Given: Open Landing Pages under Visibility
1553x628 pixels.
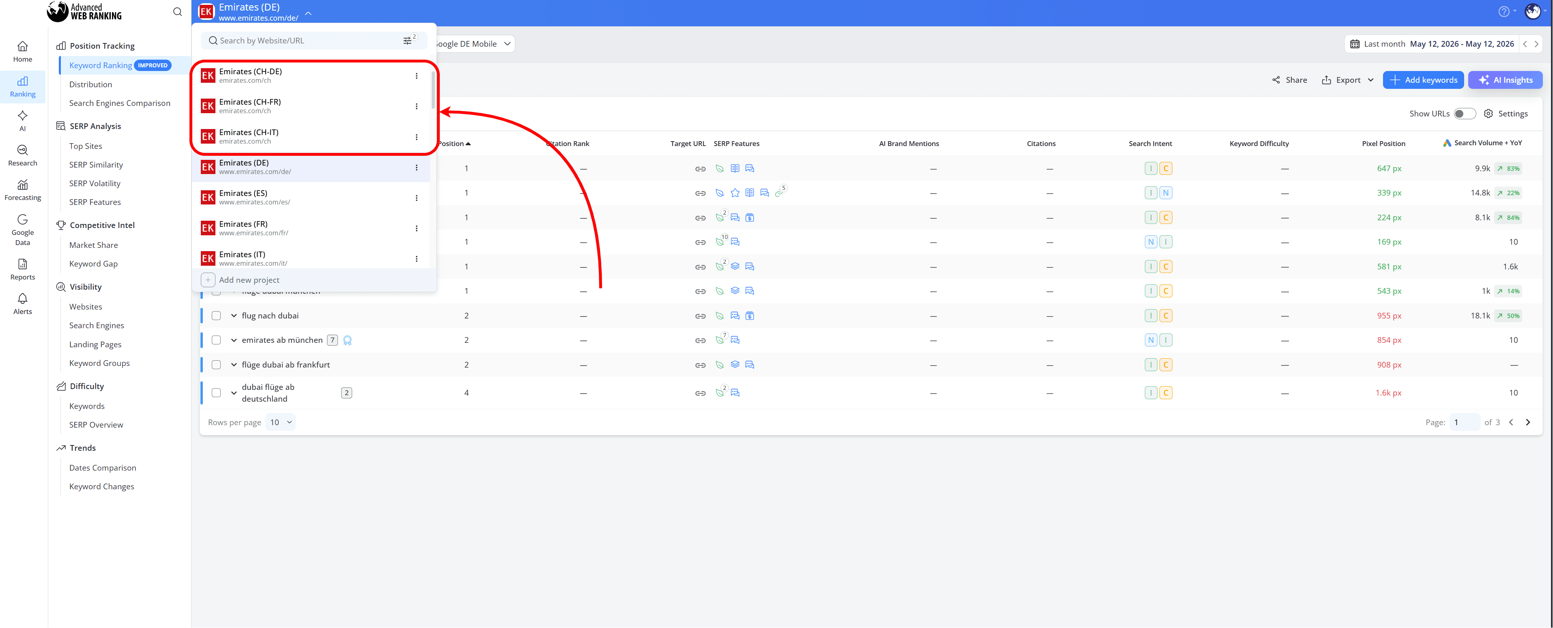Looking at the screenshot, I should [x=95, y=344].
